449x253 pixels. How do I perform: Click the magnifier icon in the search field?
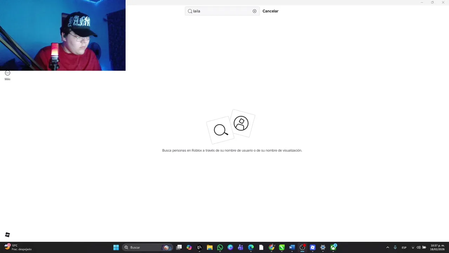pos(190,11)
